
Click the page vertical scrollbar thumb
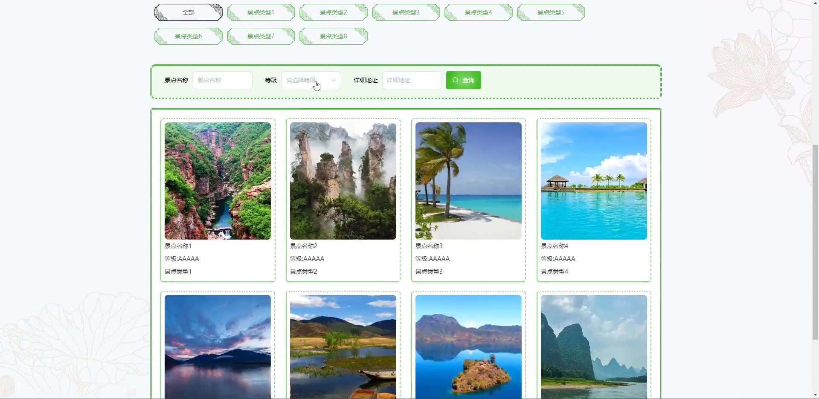pos(815,242)
